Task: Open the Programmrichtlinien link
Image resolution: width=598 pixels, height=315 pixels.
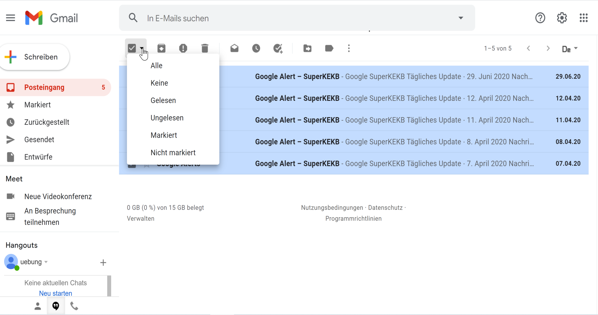Action: (353, 219)
